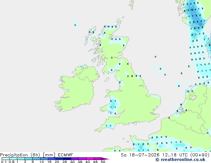Click the '30' legend scale label

click(72, 162)
